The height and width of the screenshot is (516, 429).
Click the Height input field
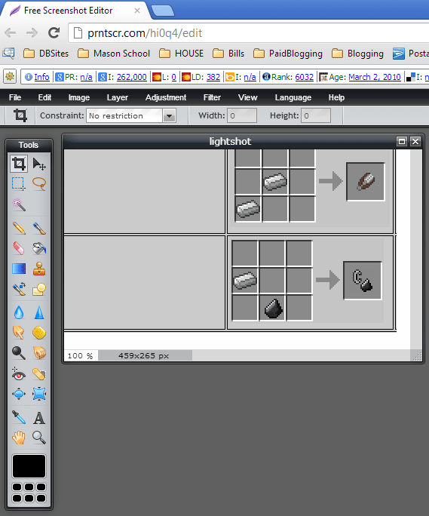(x=316, y=115)
